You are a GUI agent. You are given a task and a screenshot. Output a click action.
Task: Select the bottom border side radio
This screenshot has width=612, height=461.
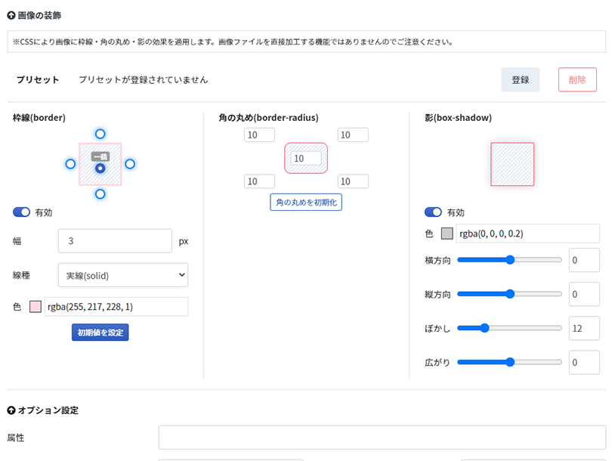click(100, 194)
